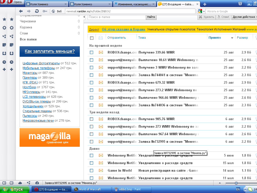Toggle sort arrow on the Принято column
Image resolution: width=257 pixels, height=193 pixels.
pyautogui.click(x=232, y=38)
